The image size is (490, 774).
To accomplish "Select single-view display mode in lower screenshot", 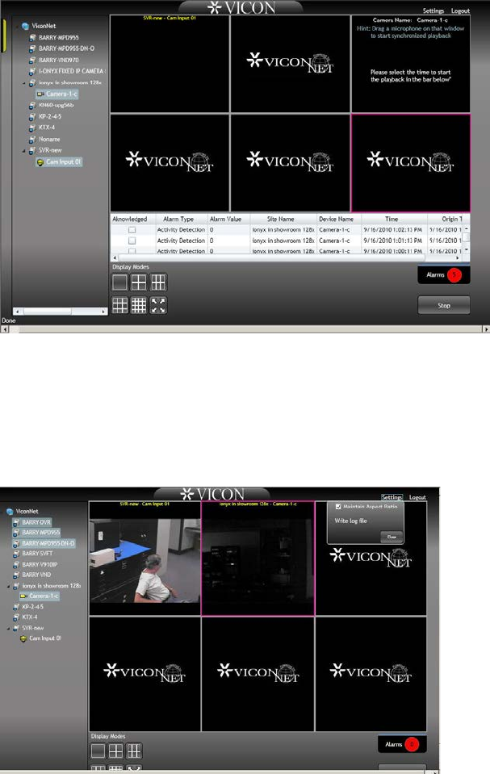I will tap(98, 751).
